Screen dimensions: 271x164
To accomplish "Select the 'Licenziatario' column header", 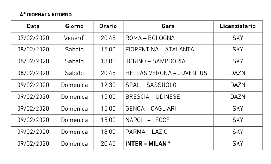I will click(238, 26).
